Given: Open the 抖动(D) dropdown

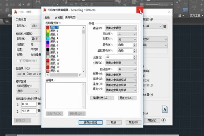Looking at the screenshot, I should click(x=127, y=34).
